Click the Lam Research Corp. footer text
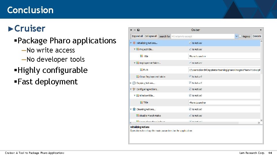 [252, 153]
